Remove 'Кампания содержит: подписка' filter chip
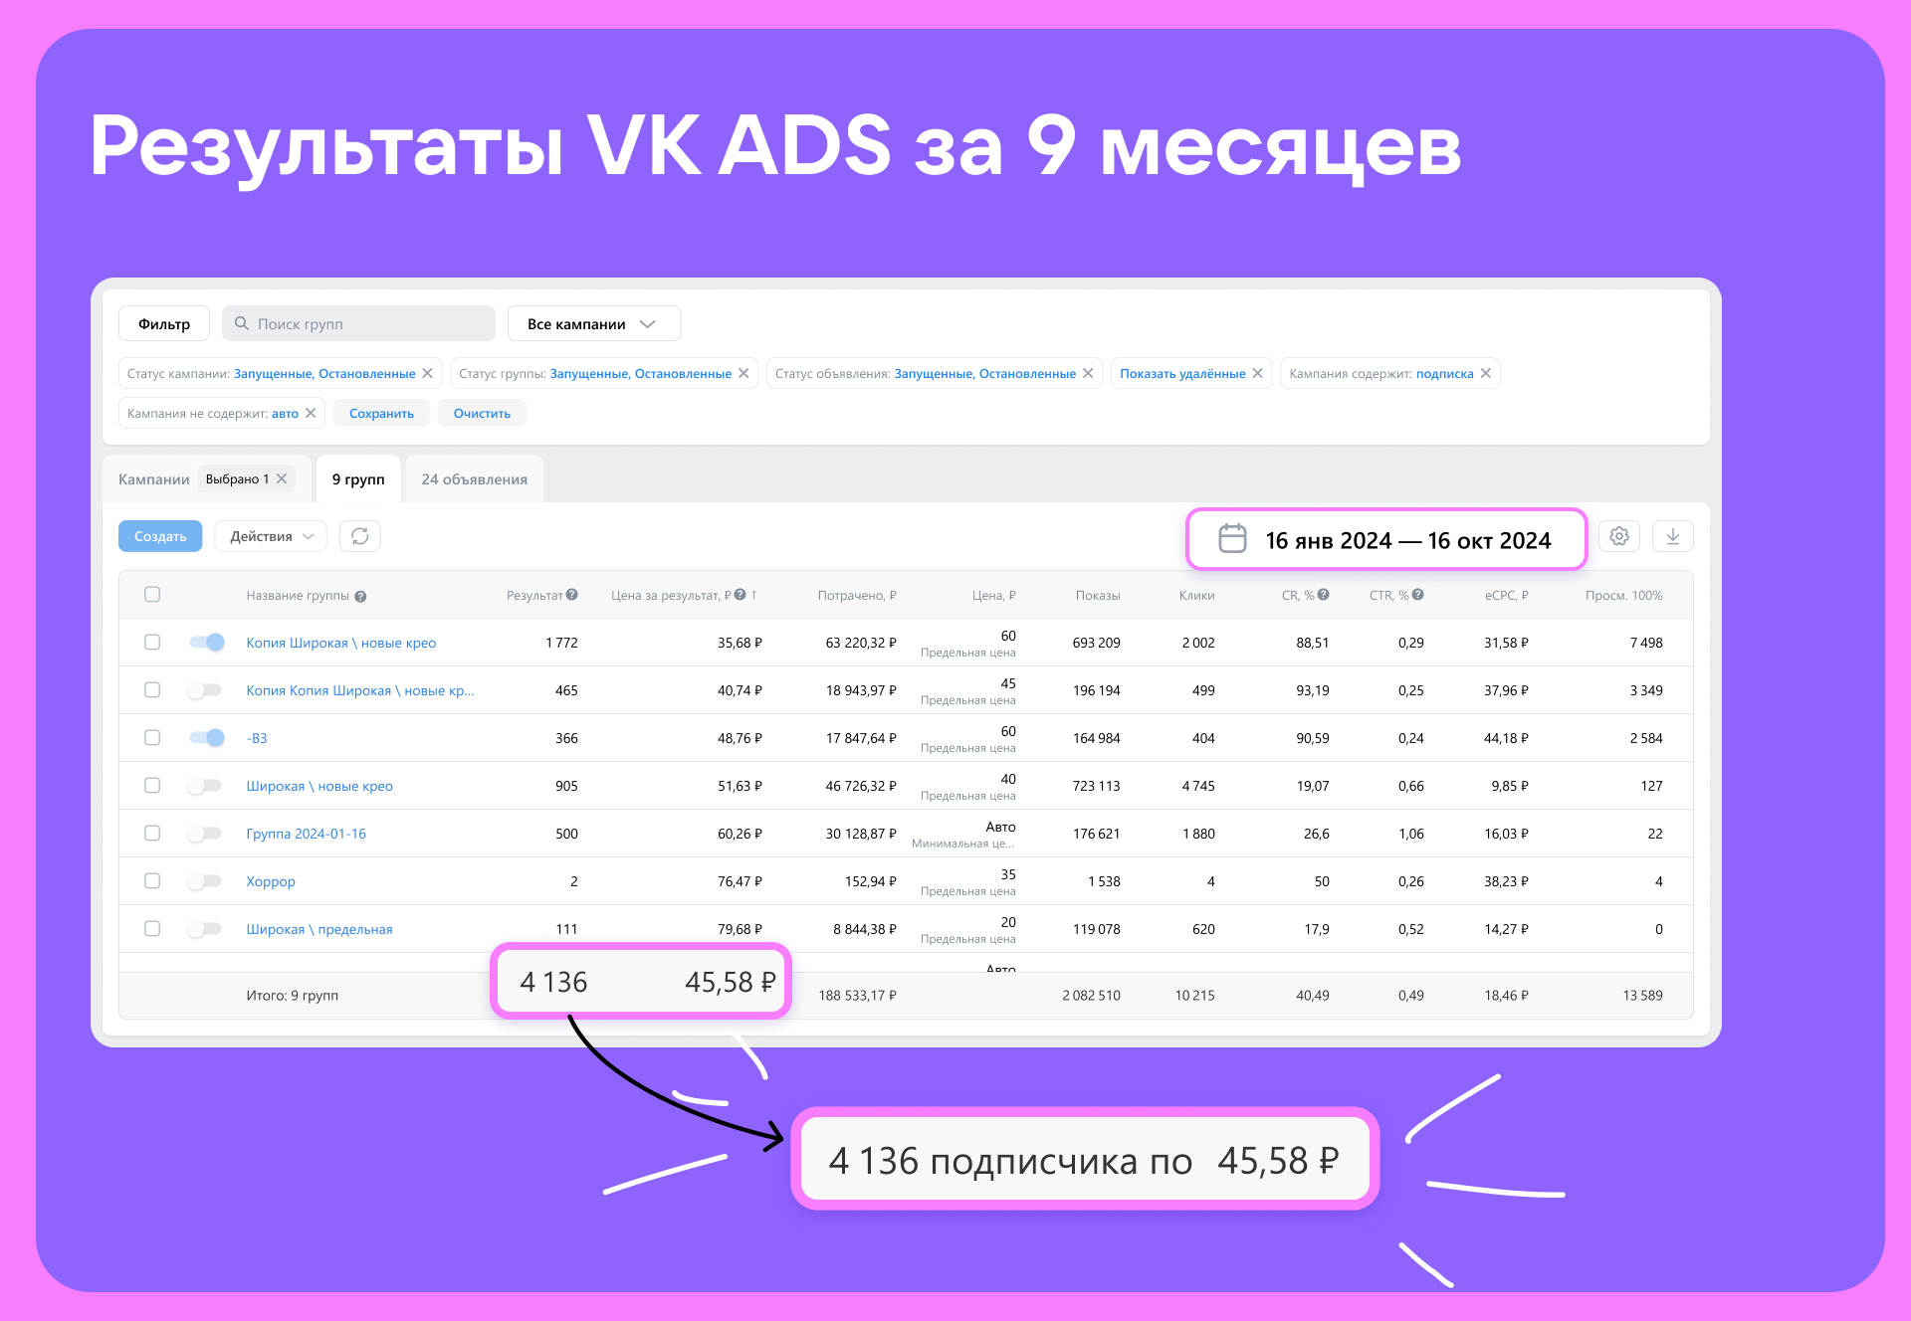 tap(1486, 373)
